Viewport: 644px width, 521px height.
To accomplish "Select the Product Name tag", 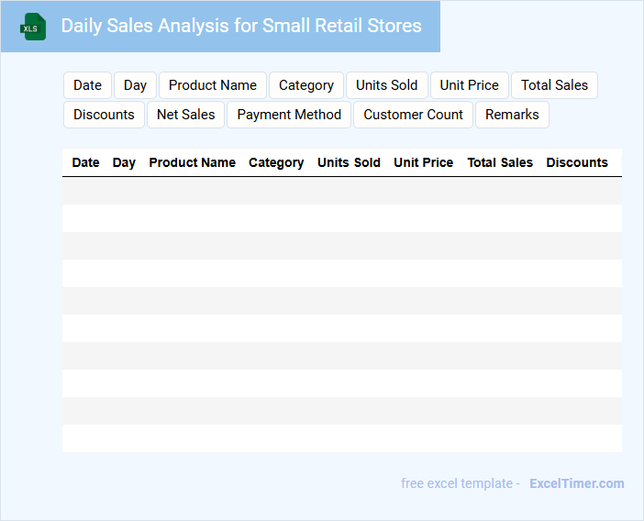I will click(213, 85).
